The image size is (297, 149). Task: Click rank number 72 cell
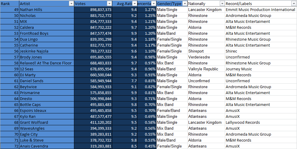tap(10, 146)
